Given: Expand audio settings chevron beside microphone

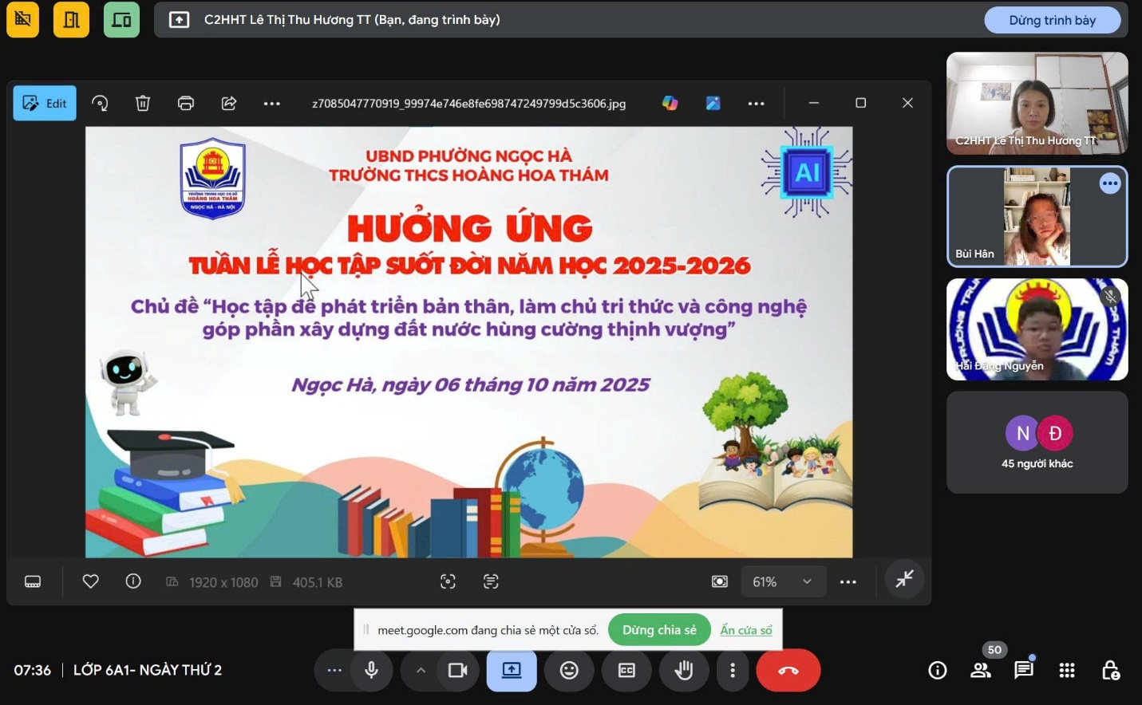Looking at the screenshot, I should 421,670.
